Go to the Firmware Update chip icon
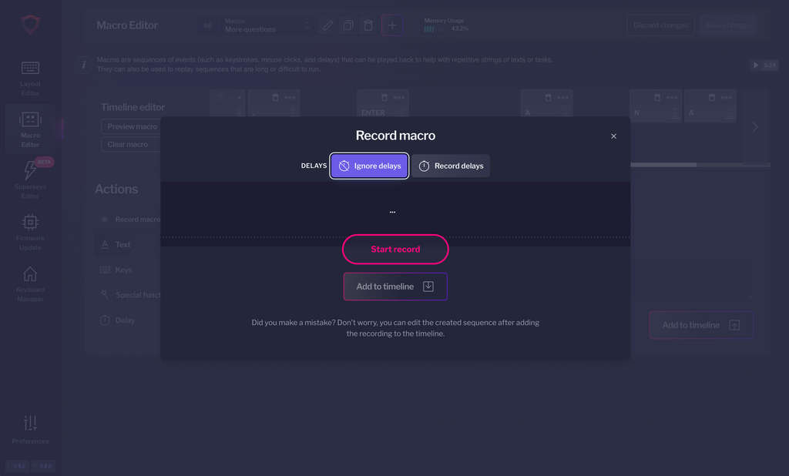Image resolution: width=789 pixels, height=476 pixels. 30,223
